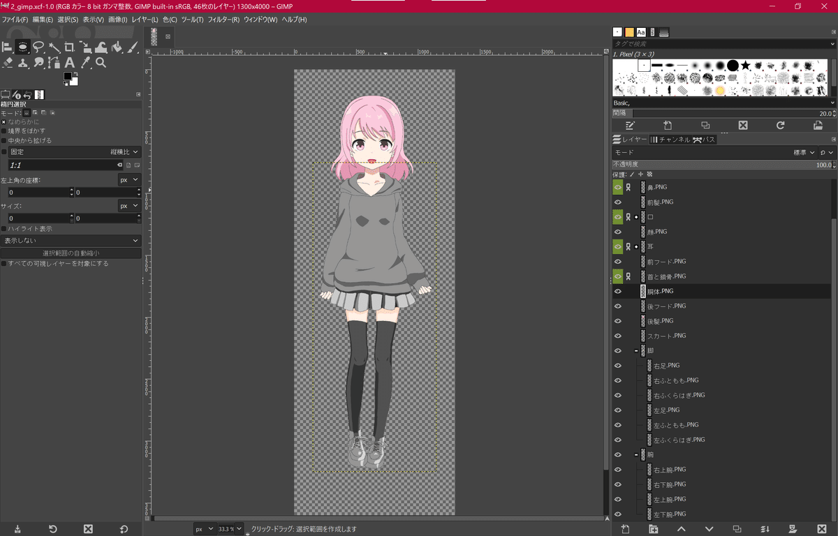
Task: Switch to the パス tab
Action: point(704,140)
